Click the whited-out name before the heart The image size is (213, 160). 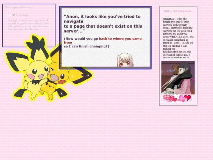pos(9,15)
